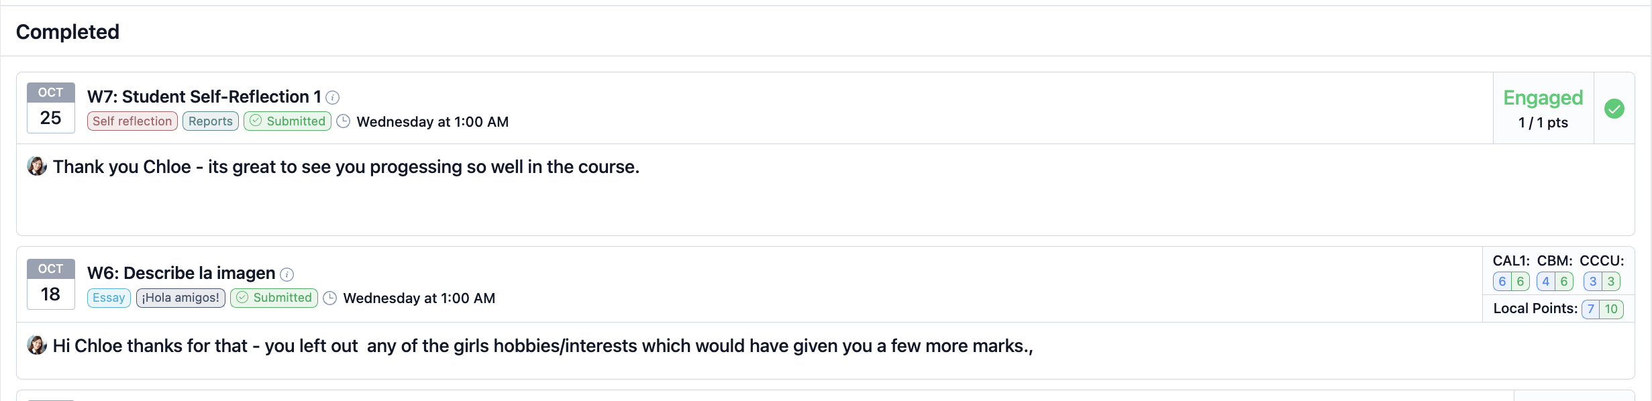
Task: Open the W7: Student Self-Reflection 1 task
Action: click(204, 97)
